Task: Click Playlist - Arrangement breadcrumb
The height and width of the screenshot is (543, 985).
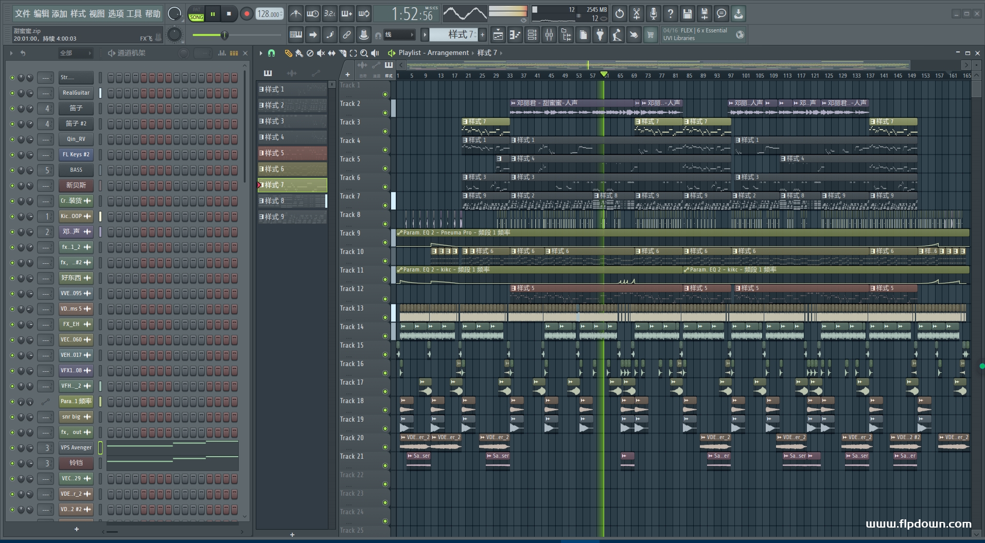Action: pos(433,53)
